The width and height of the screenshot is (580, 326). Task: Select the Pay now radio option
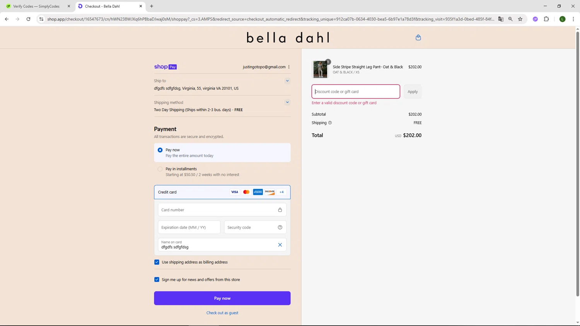point(160,150)
